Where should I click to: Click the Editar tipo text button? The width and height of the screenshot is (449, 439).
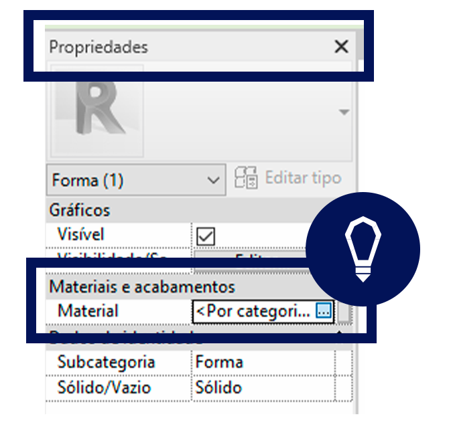pos(304,177)
